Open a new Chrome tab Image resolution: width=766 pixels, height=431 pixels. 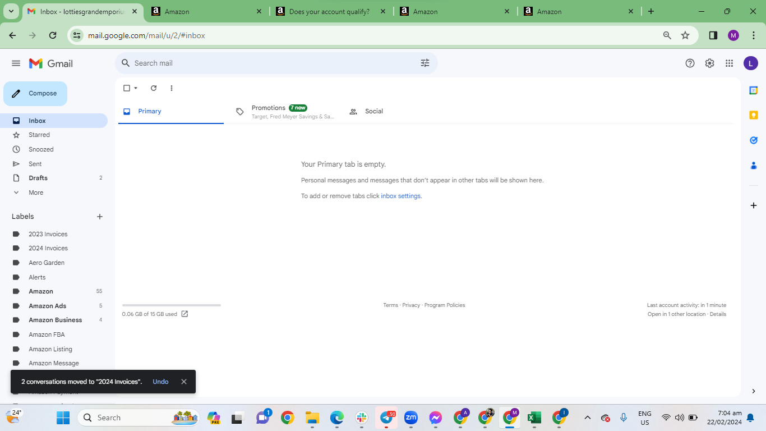(x=651, y=11)
